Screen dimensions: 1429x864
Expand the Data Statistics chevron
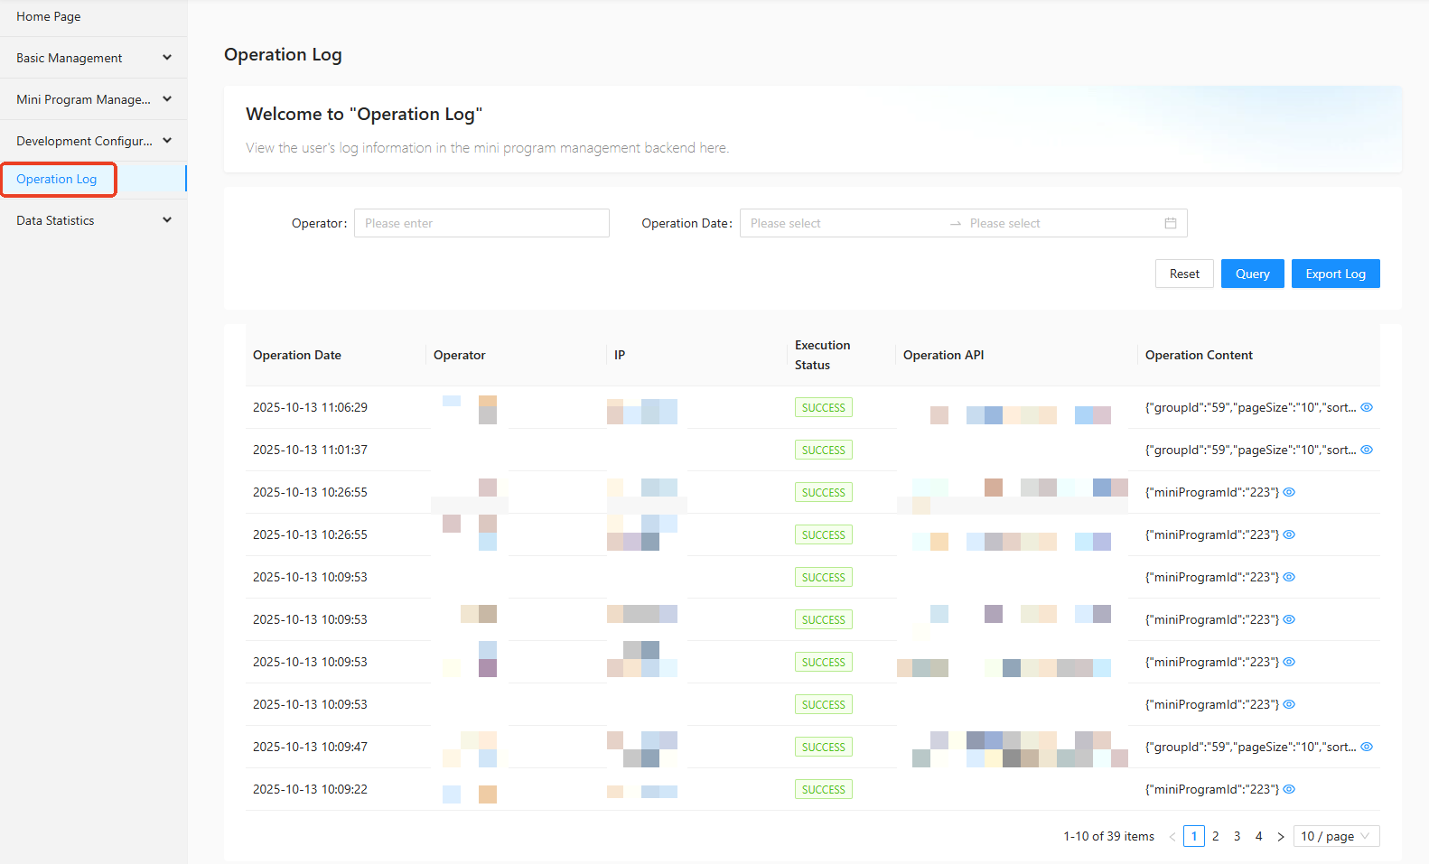pyautogui.click(x=167, y=220)
